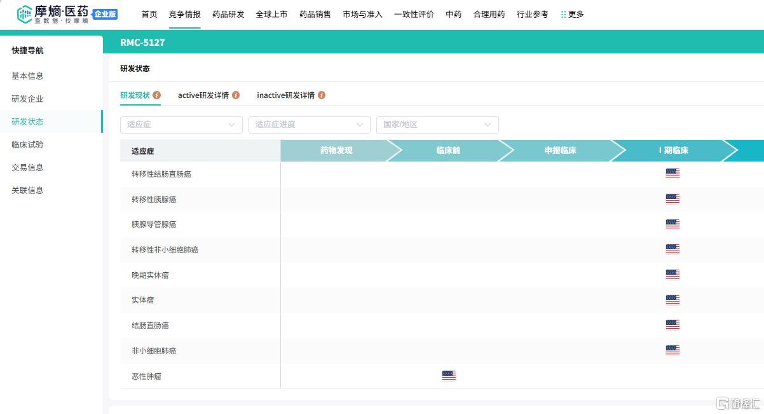The height and width of the screenshot is (414, 764).
Task: Open 合理用药 menu item
Action: coord(489,15)
